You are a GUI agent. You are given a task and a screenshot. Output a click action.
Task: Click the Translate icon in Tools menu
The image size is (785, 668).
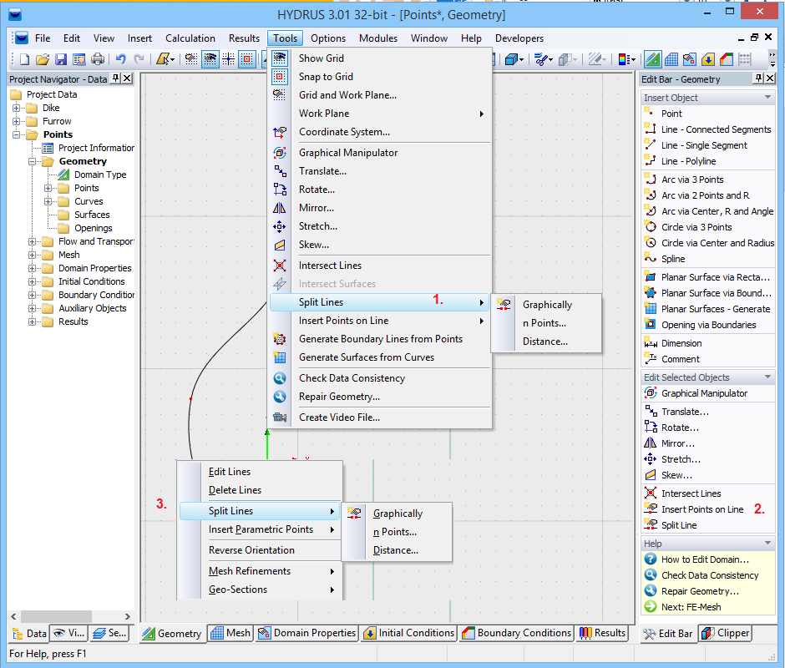click(280, 171)
